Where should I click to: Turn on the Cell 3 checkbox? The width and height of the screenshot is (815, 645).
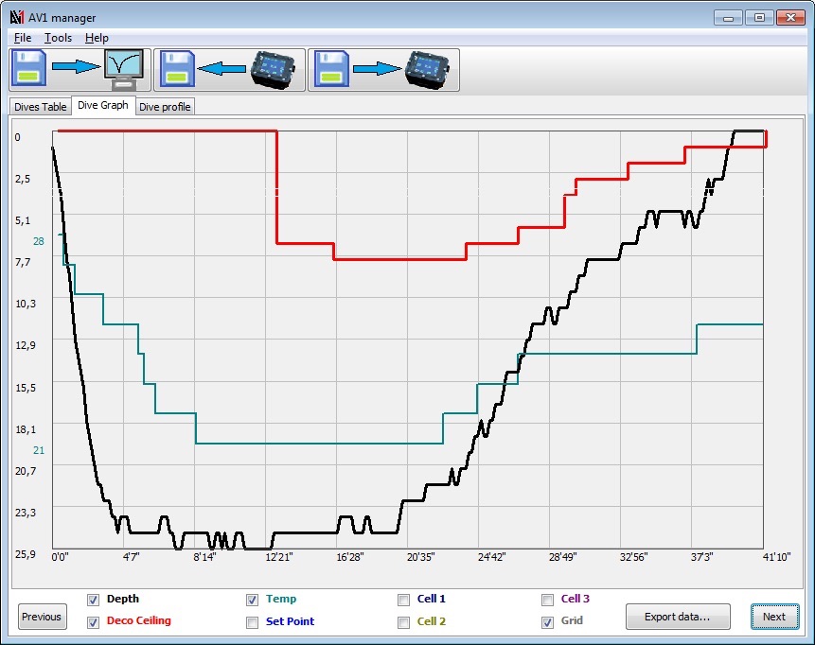coord(547,600)
